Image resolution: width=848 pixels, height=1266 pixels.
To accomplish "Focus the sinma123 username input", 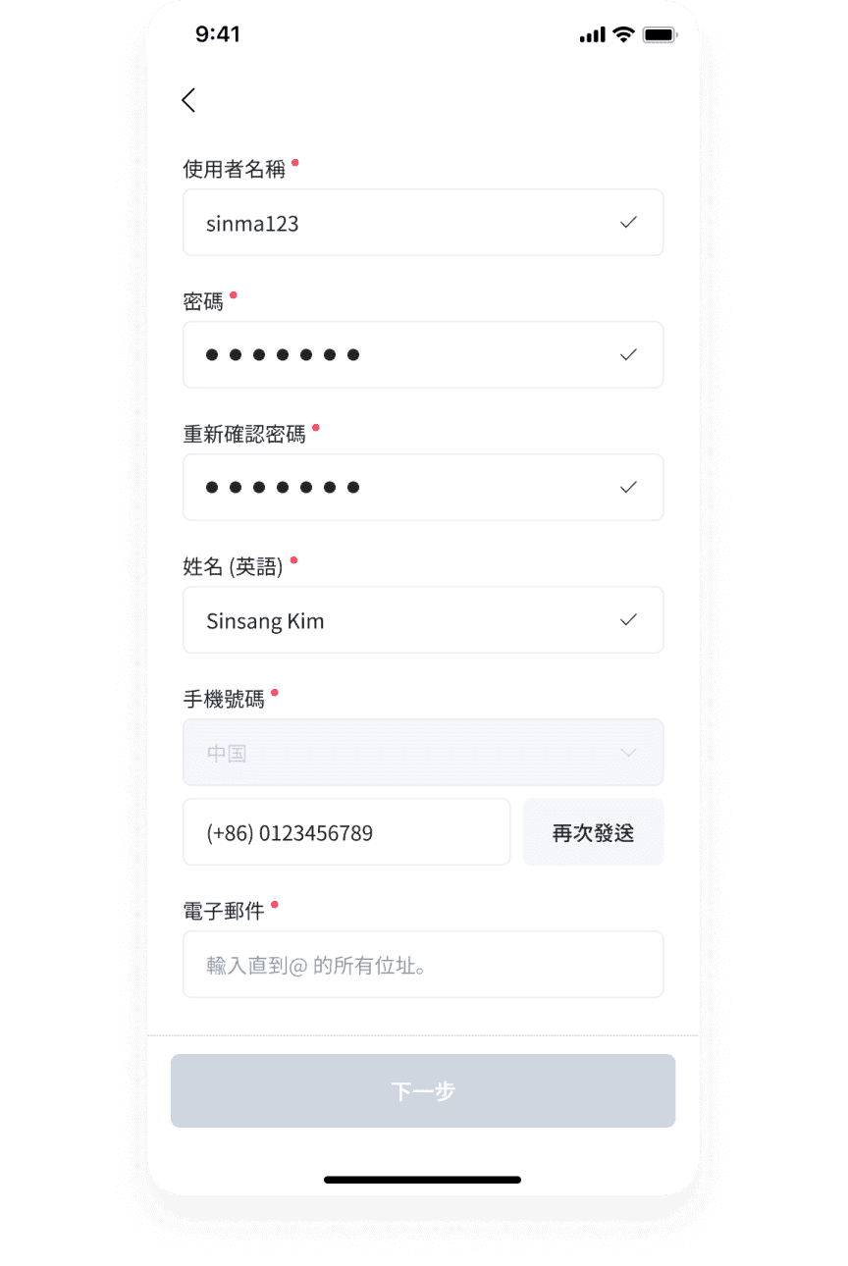I will pyautogui.click(x=423, y=223).
